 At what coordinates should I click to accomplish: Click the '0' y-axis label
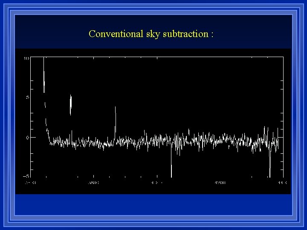click(28, 138)
